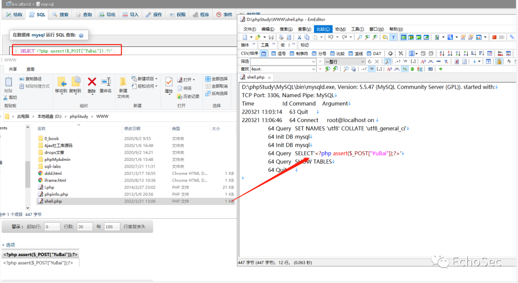The width and height of the screenshot is (518, 283).
Task: Open the 查找 find text dropdown
Action: click(x=314, y=69)
